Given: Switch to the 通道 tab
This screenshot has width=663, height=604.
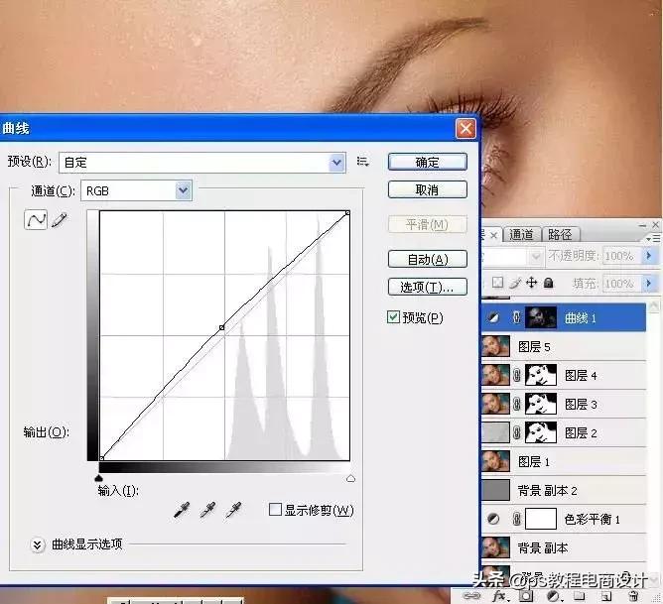Looking at the screenshot, I should pos(521,234).
